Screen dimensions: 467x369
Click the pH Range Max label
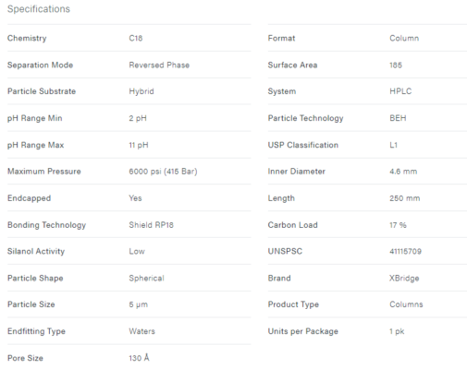click(35, 145)
